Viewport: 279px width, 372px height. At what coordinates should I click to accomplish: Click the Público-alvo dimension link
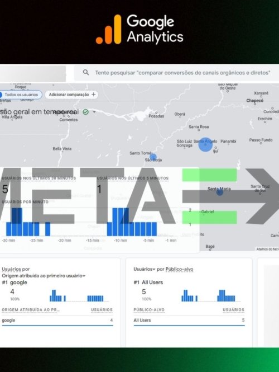(179, 269)
